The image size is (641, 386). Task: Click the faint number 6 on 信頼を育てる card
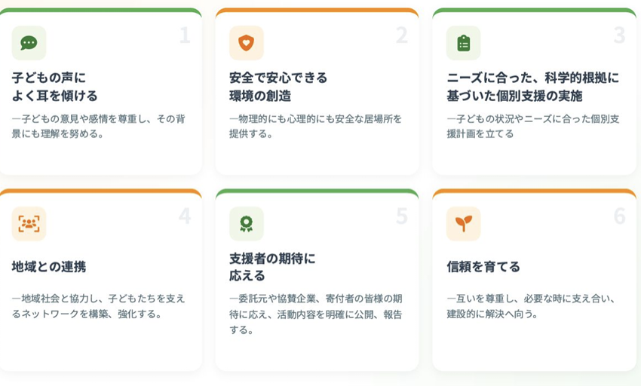(619, 216)
